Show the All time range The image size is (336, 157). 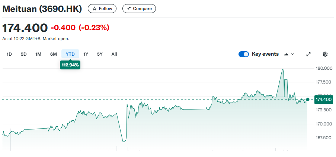[x=114, y=54]
